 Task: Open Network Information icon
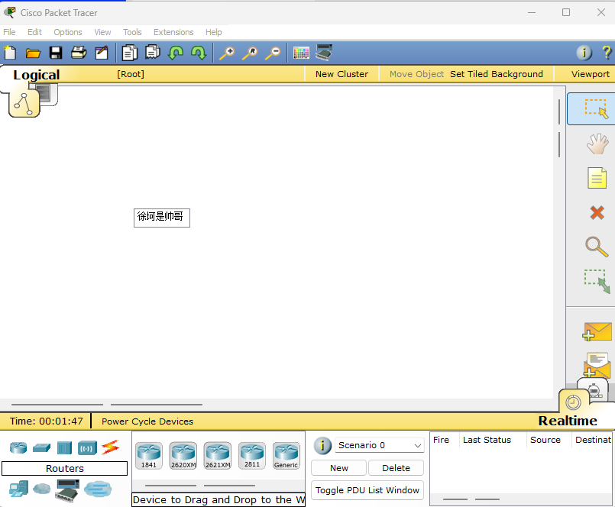(584, 52)
